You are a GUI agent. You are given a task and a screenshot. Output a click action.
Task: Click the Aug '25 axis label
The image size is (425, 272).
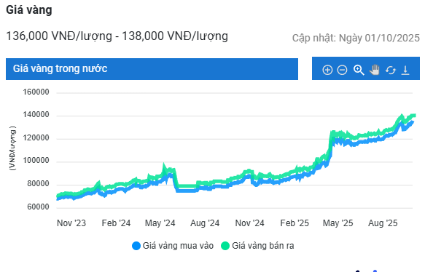(383, 223)
